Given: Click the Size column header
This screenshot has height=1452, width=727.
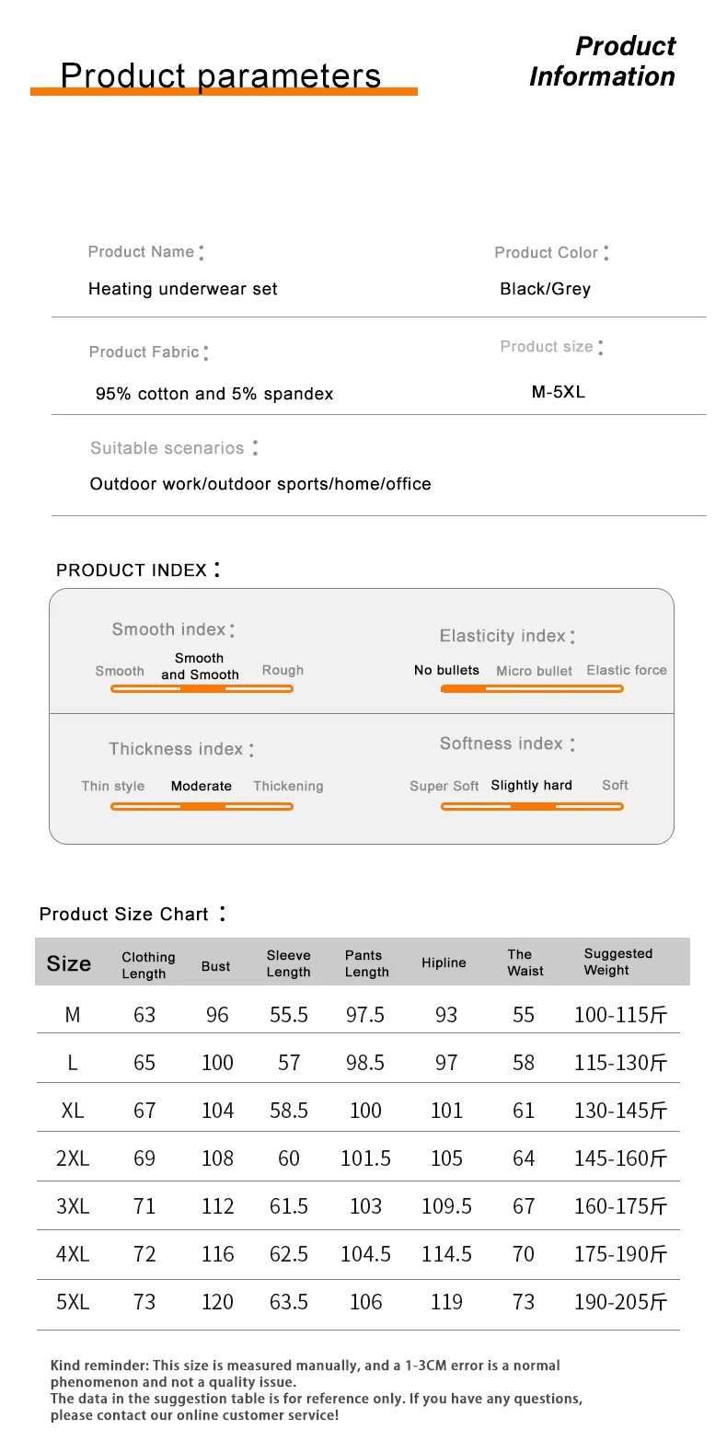Looking at the screenshot, I should 69,963.
